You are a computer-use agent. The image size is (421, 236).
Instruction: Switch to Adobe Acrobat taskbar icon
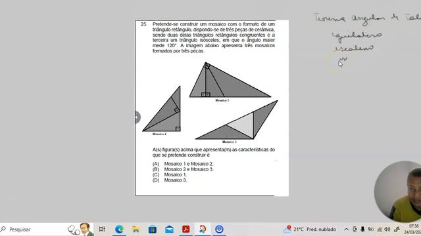[186, 229]
